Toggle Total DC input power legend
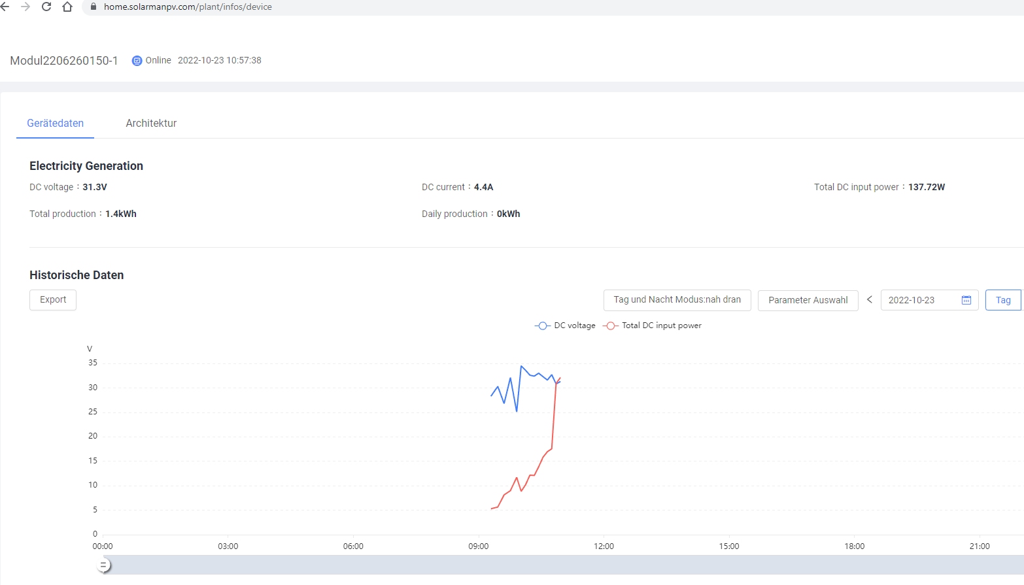Image resolution: width=1024 pixels, height=585 pixels. [x=653, y=326]
